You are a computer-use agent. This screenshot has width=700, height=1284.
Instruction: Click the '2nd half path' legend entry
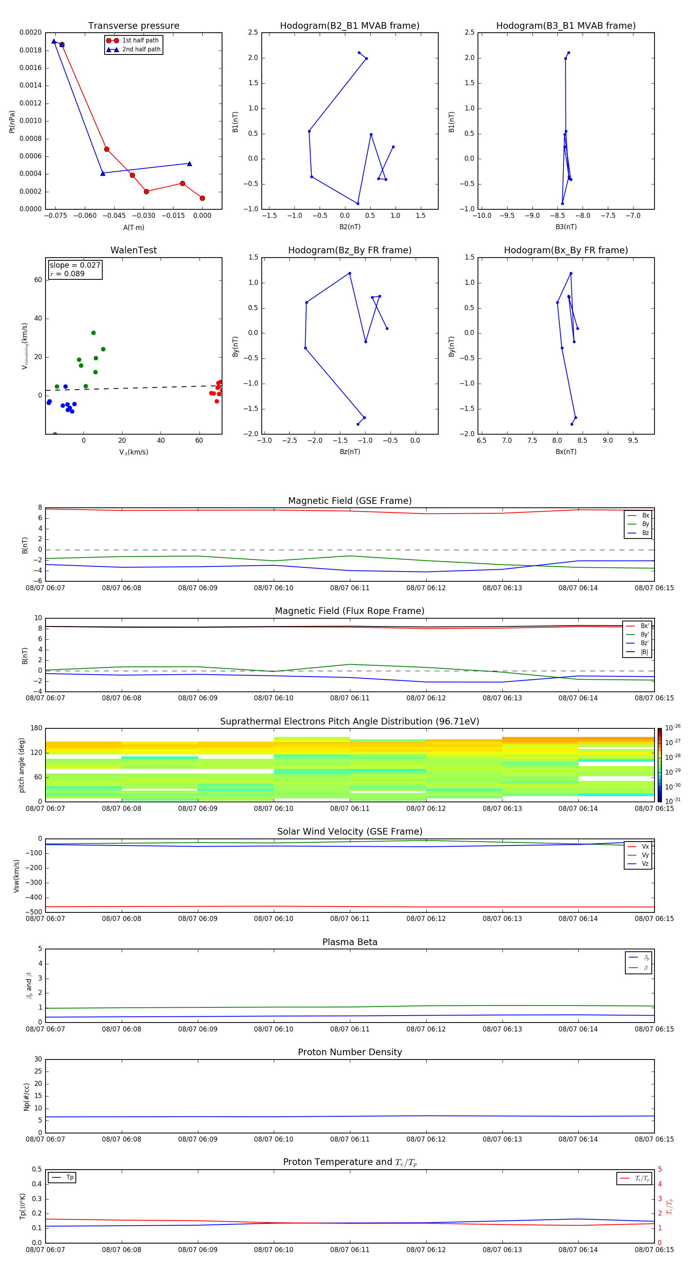133,49
